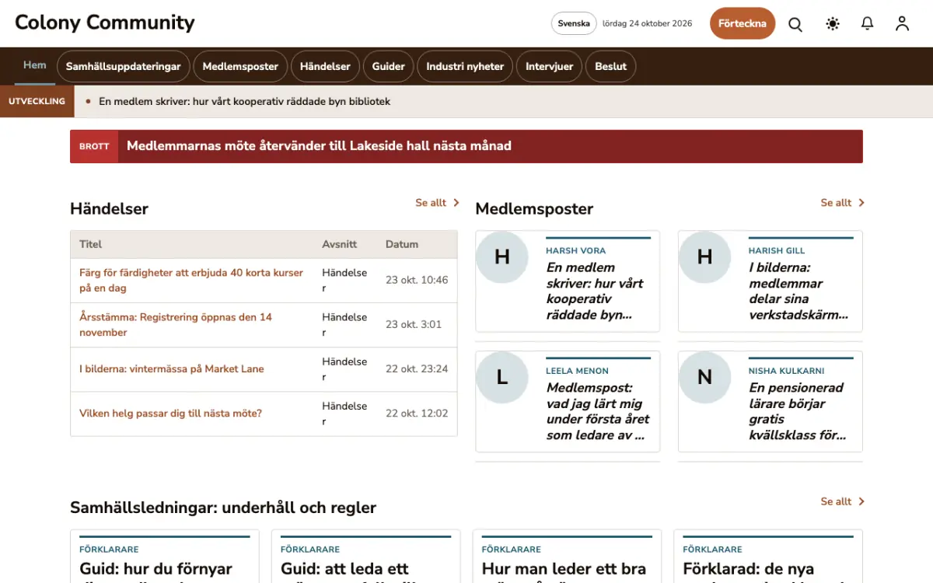Open Beslut nav item
The height and width of the screenshot is (583, 933).
pyautogui.click(x=610, y=66)
